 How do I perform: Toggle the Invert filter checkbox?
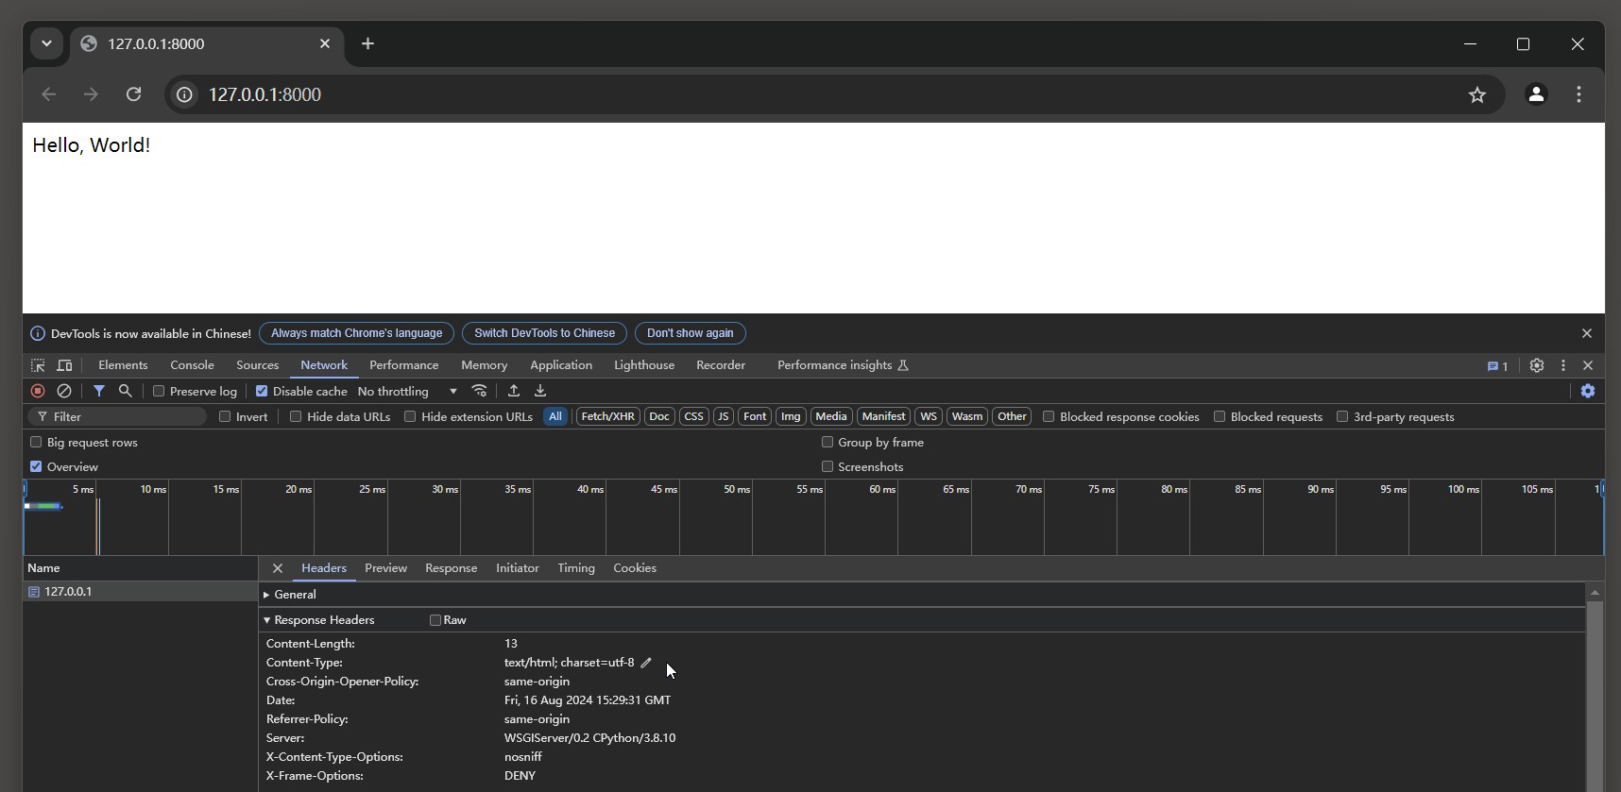pos(225,416)
